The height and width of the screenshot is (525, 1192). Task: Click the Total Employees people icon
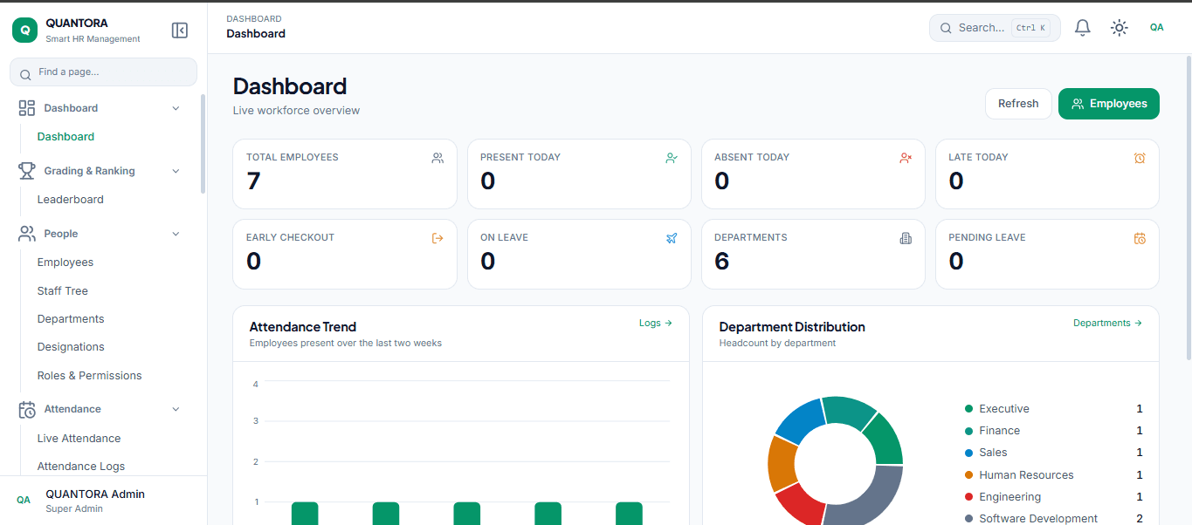438,158
